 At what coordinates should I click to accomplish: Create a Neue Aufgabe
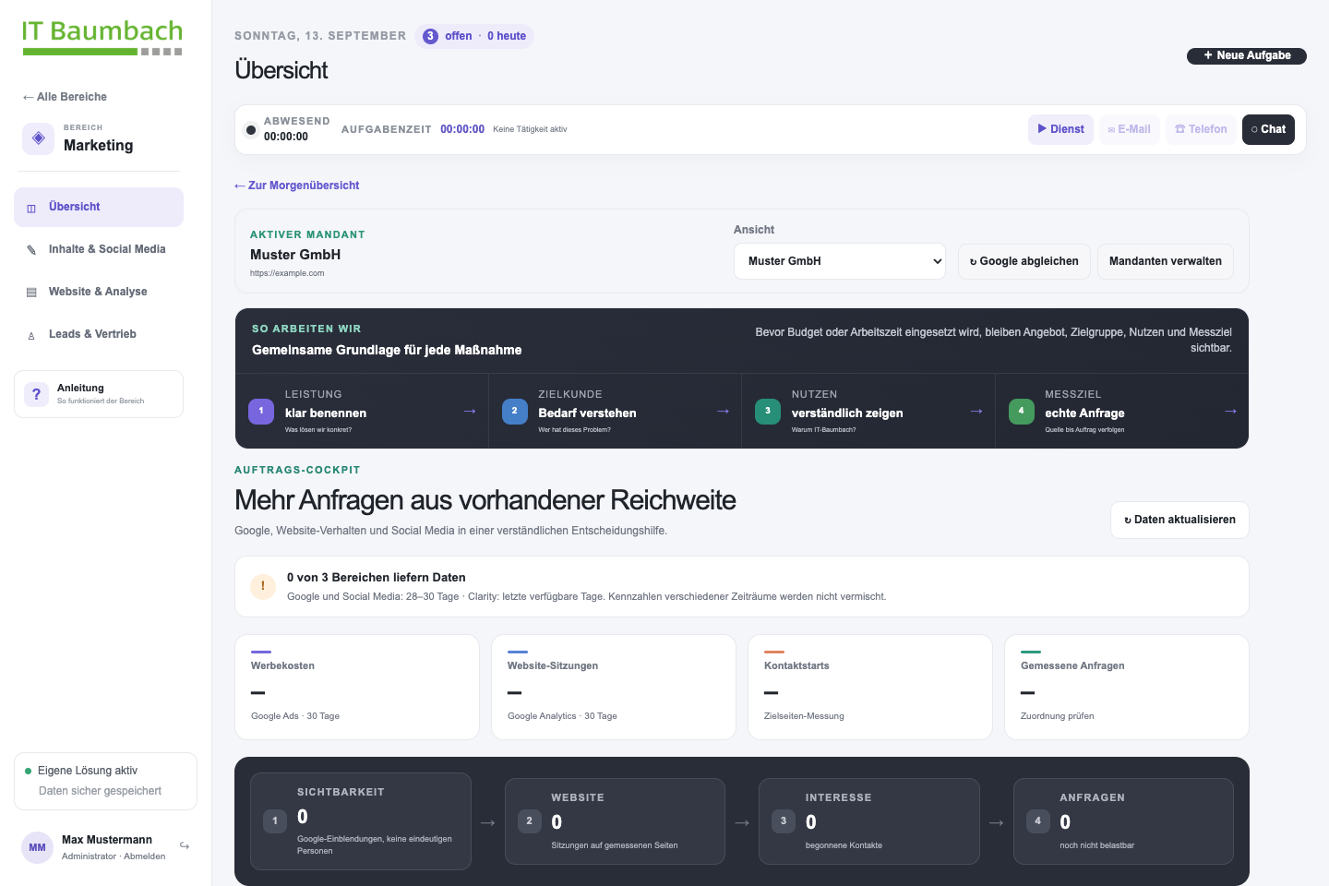click(x=1247, y=55)
